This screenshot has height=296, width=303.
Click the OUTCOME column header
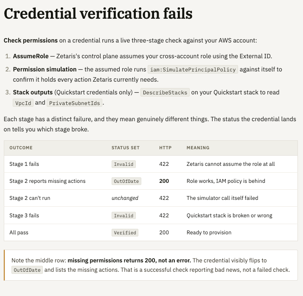(21, 148)
